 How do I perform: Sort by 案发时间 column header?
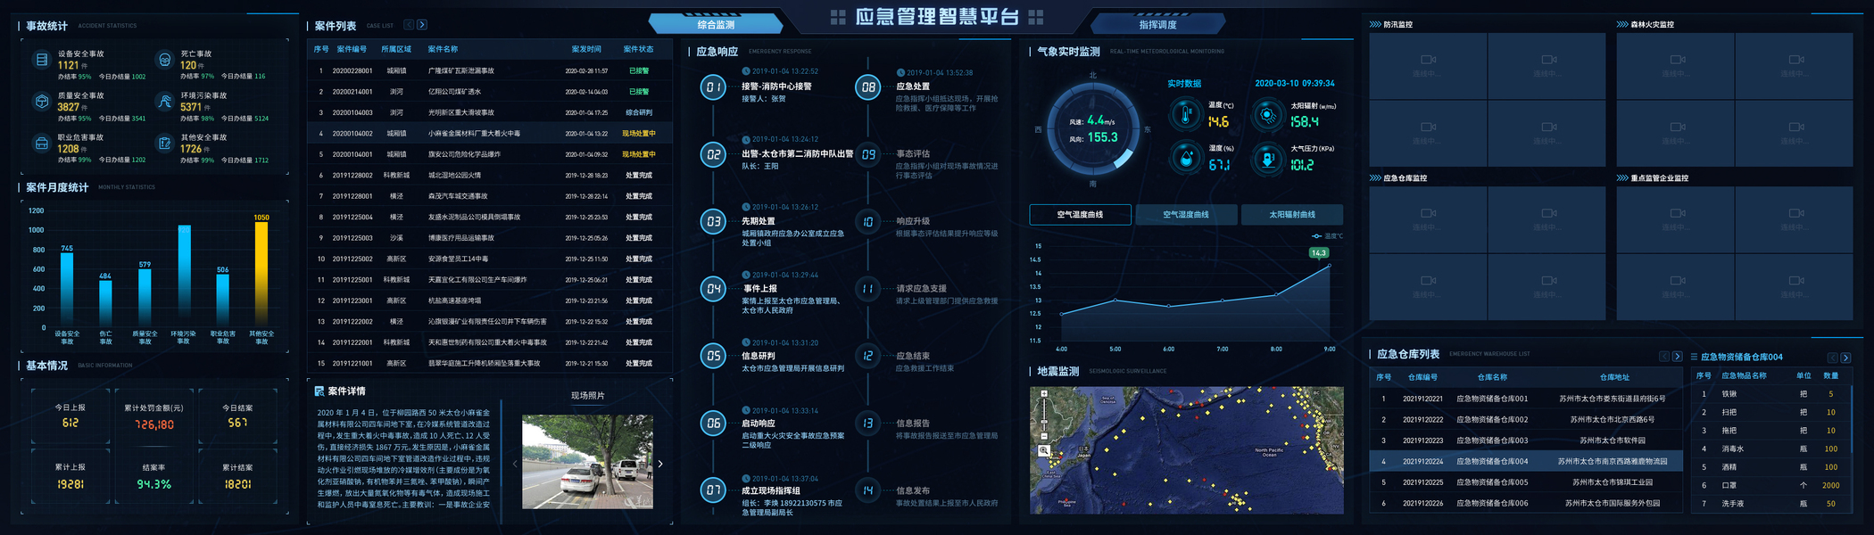click(586, 49)
